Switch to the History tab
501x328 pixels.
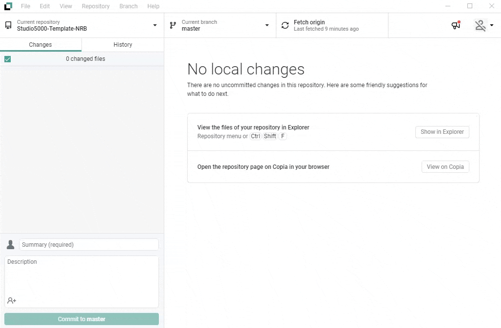click(x=123, y=45)
